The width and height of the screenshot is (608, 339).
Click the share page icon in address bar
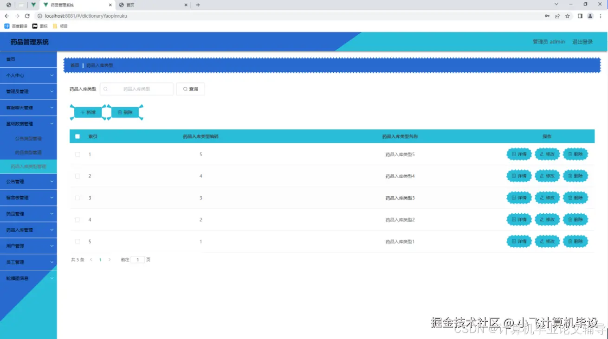point(557,16)
